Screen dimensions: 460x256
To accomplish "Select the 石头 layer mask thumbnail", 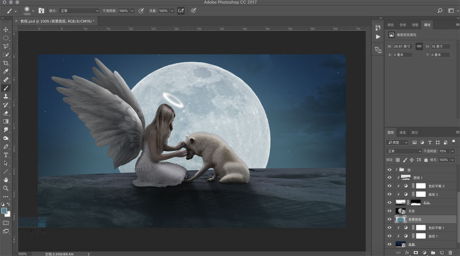I will point(416,203).
